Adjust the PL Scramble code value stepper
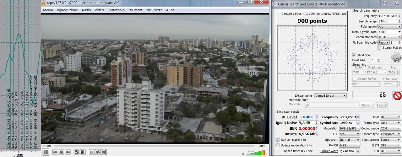Screen dimensions: 402x157 click(x=399, y=42)
